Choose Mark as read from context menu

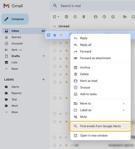coord(100,81)
